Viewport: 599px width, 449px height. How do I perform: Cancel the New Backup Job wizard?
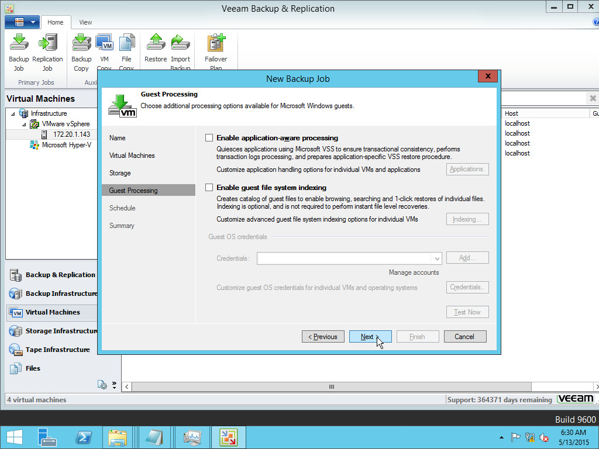[x=465, y=336]
